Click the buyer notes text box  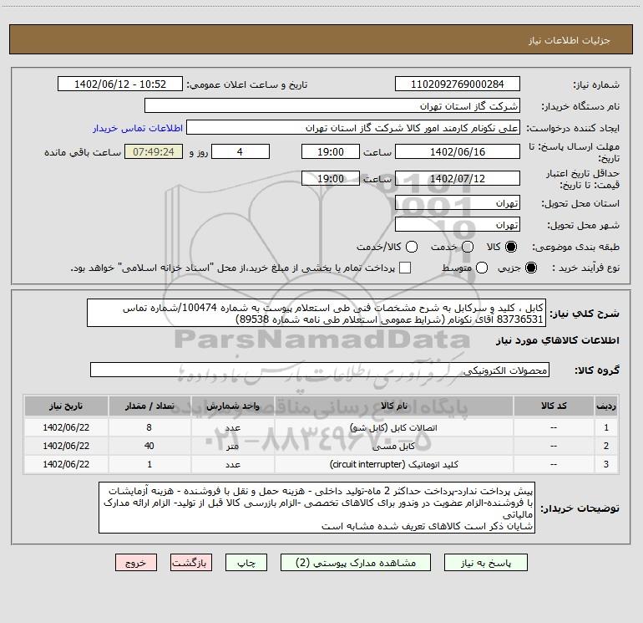pyautogui.click(x=316, y=508)
